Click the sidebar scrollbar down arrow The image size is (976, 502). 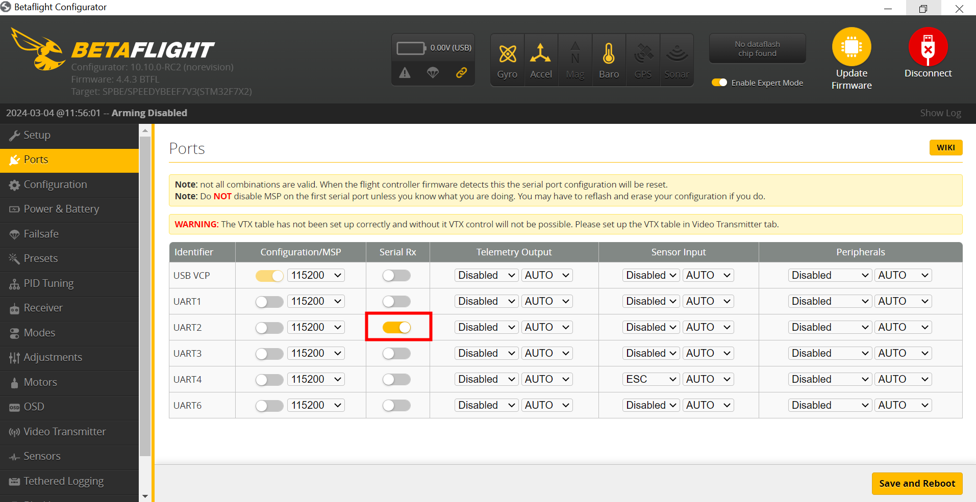145,496
